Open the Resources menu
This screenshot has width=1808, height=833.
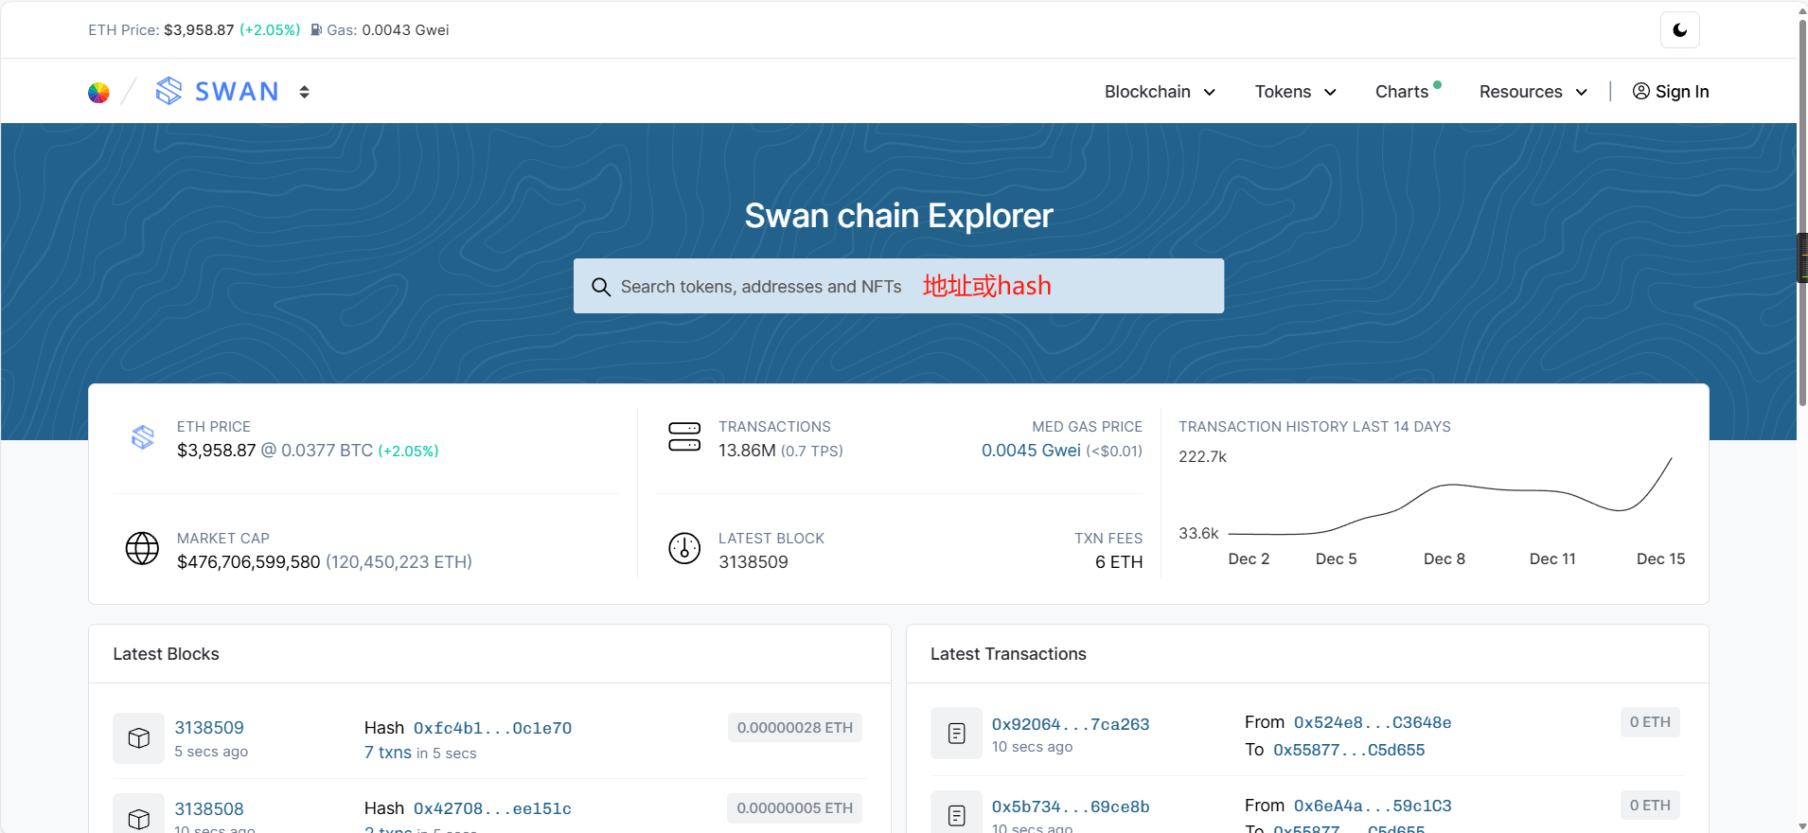(1533, 92)
